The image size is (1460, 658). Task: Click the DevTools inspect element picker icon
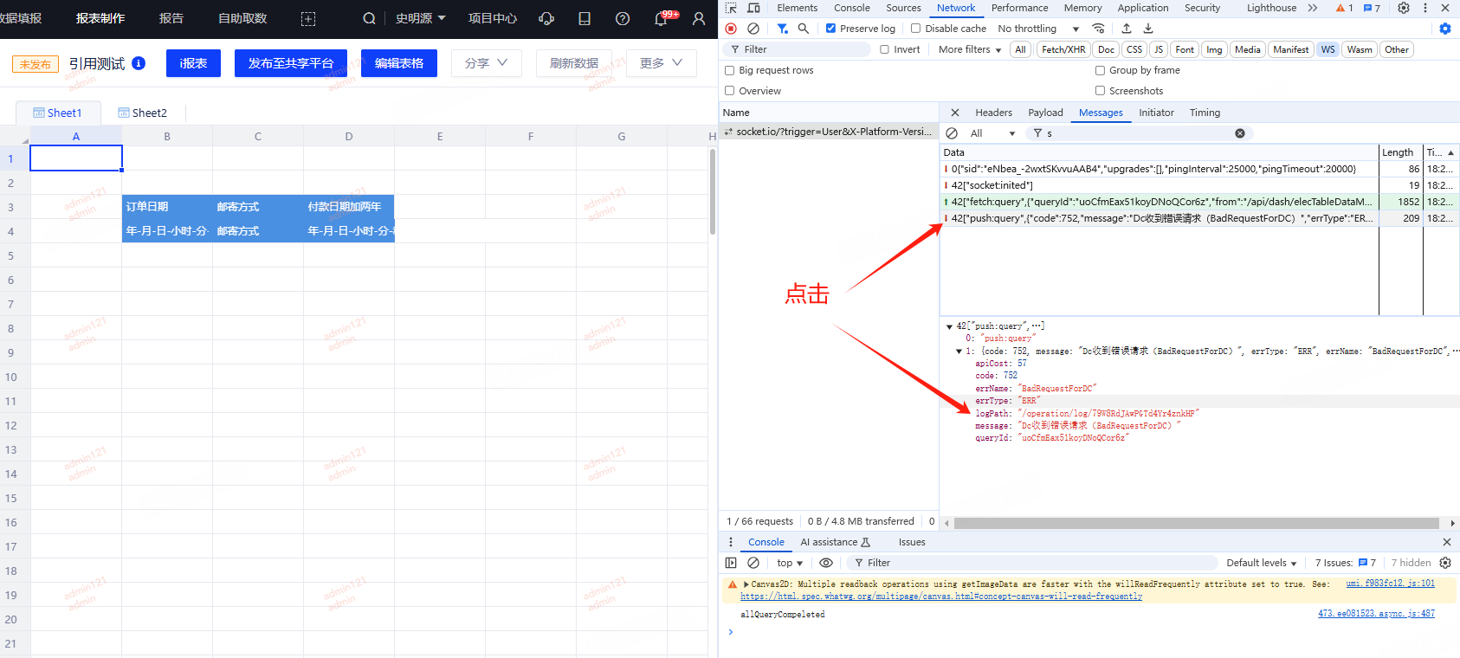[x=731, y=8]
